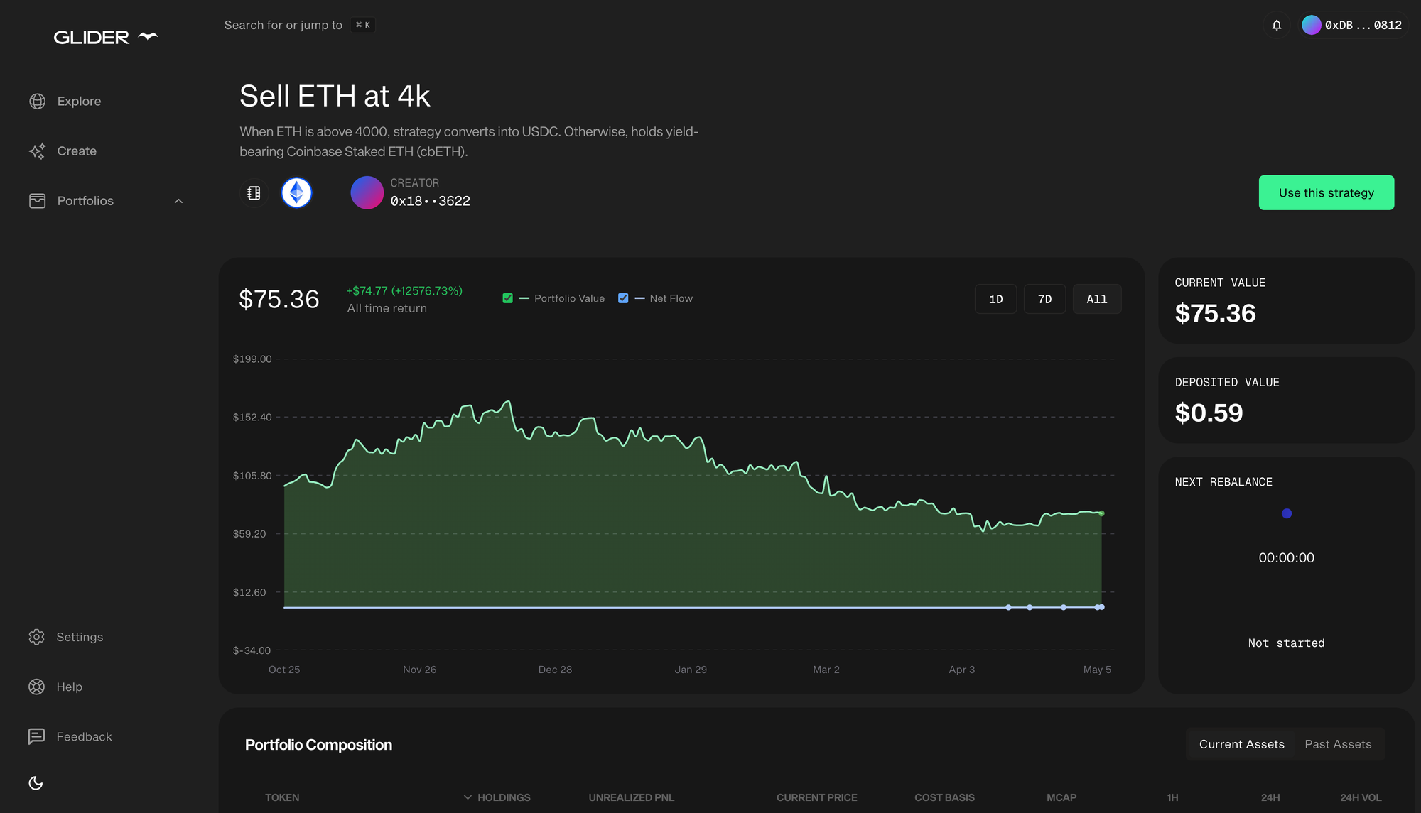Focus the Search or jump to field
Image resolution: width=1421 pixels, height=813 pixels.
[283, 25]
